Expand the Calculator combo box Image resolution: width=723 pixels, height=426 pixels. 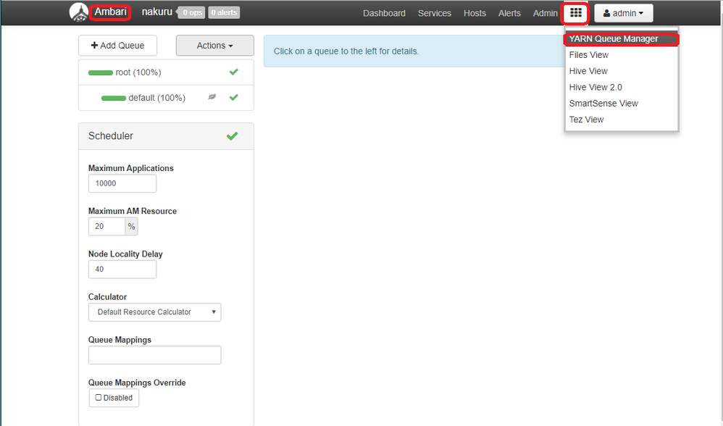[154, 312]
